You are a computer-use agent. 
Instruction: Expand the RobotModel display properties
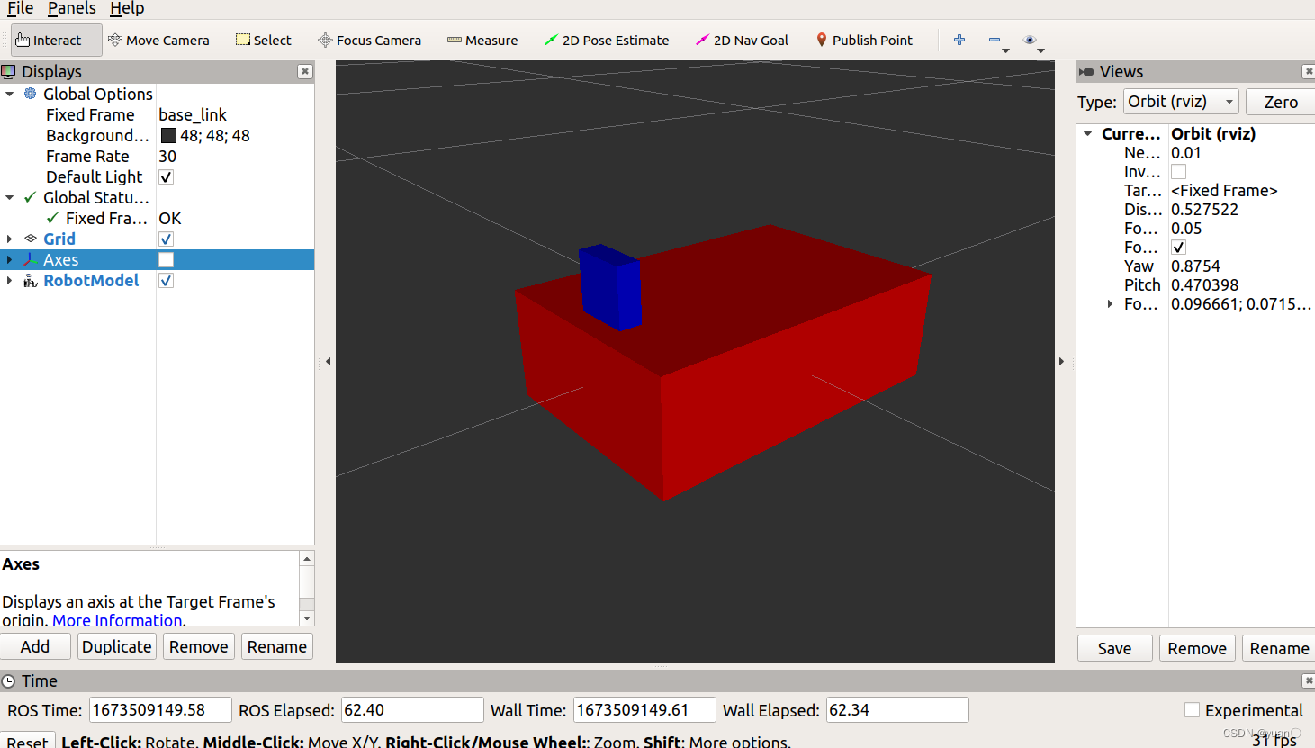(x=10, y=280)
